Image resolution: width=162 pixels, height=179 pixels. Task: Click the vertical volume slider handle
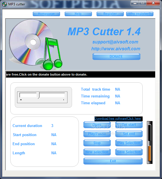coord(149,143)
